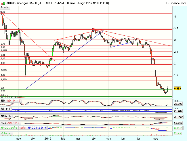Screen dimensions: 187x141
Task: Click the yellow 0,939 current price tag
Action: pos(178,89)
